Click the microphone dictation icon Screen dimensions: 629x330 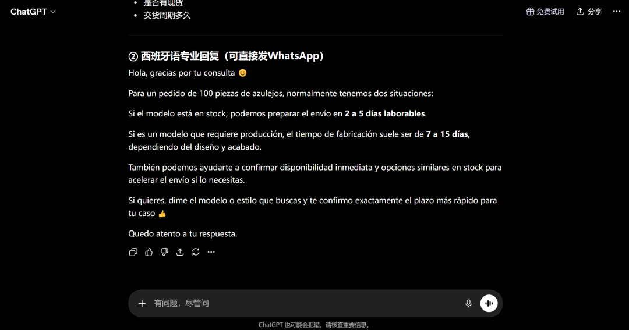(x=468, y=304)
